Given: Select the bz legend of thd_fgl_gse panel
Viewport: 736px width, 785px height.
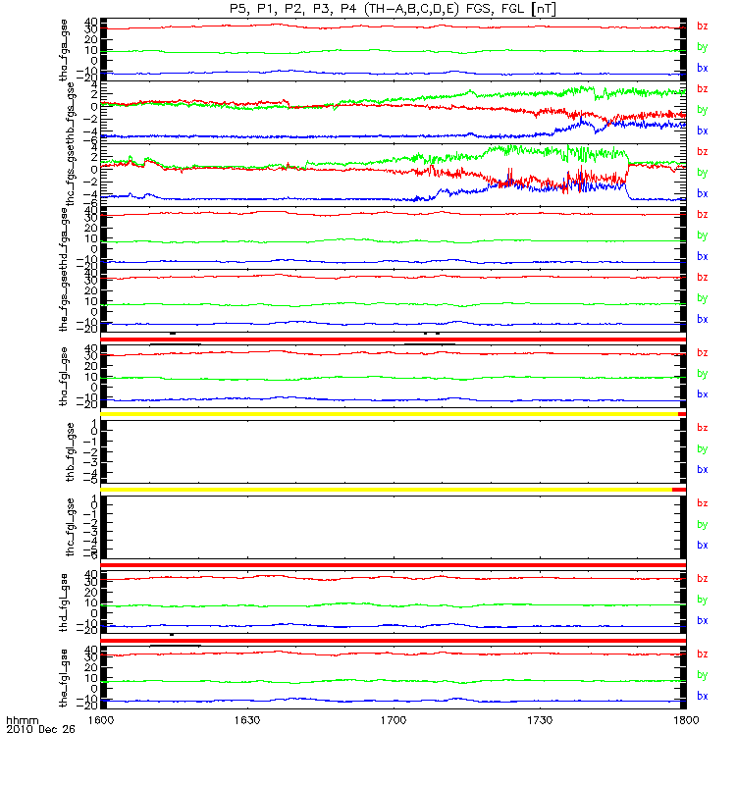Looking at the screenshot, I should (703, 579).
